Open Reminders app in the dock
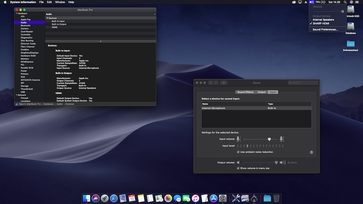The width and height of the screenshot is (363, 204). tap(150, 198)
